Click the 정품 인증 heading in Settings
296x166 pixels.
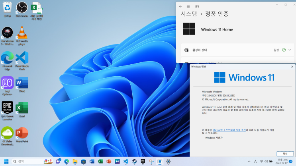click(217, 14)
